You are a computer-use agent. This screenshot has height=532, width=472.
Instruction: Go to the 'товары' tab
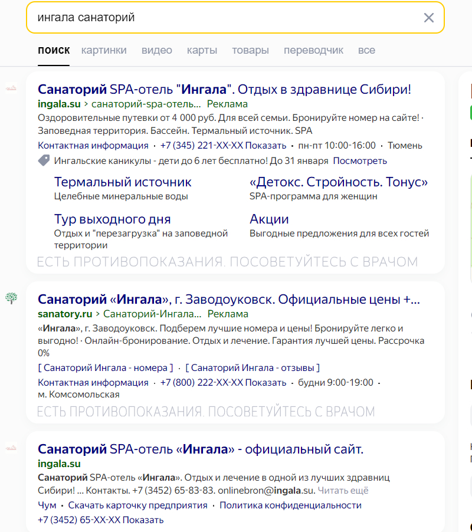tap(250, 50)
